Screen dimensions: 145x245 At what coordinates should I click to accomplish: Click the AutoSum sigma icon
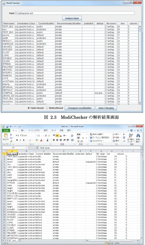click(x=124, y=134)
